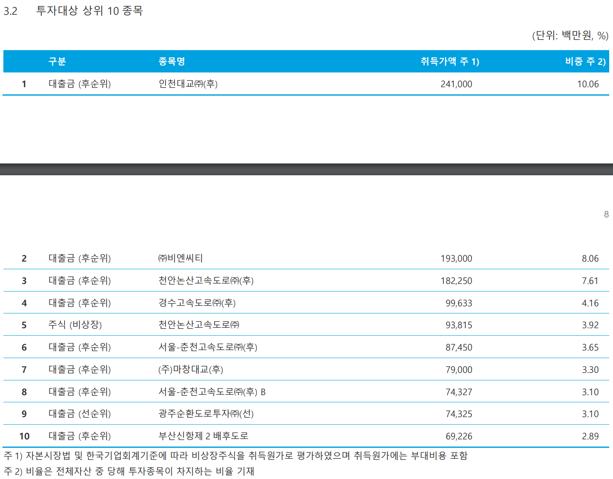Select the ratio 4.16
Image resolution: width=613 pixels, height=479 pixels.
[590, 303]
